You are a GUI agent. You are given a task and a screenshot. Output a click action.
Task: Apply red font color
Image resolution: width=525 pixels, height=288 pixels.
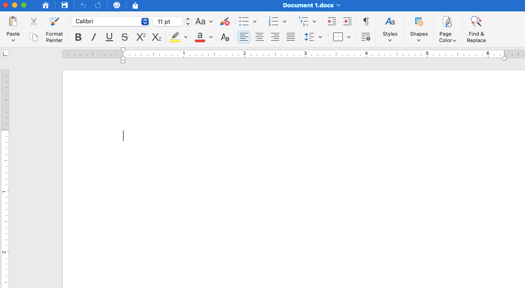(x=200, y=37)
